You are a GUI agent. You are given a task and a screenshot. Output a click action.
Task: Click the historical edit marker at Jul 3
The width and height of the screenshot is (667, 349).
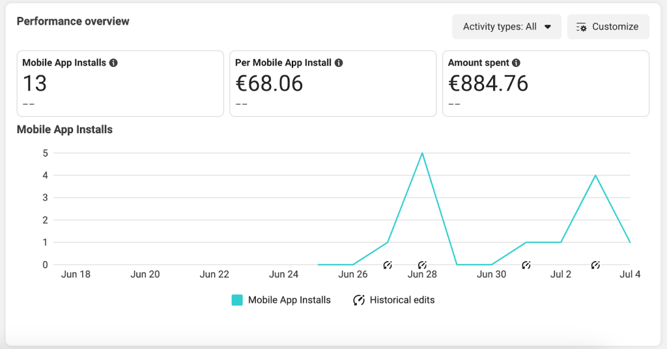click(x=595, y=265)
